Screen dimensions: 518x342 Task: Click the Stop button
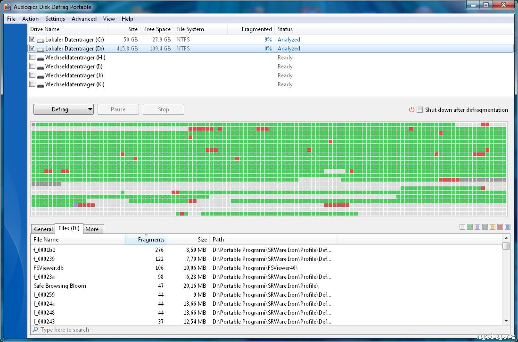tap(164, 109)
